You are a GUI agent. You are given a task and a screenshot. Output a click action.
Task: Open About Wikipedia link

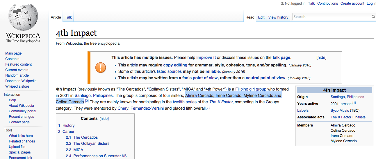click(22, 106)
